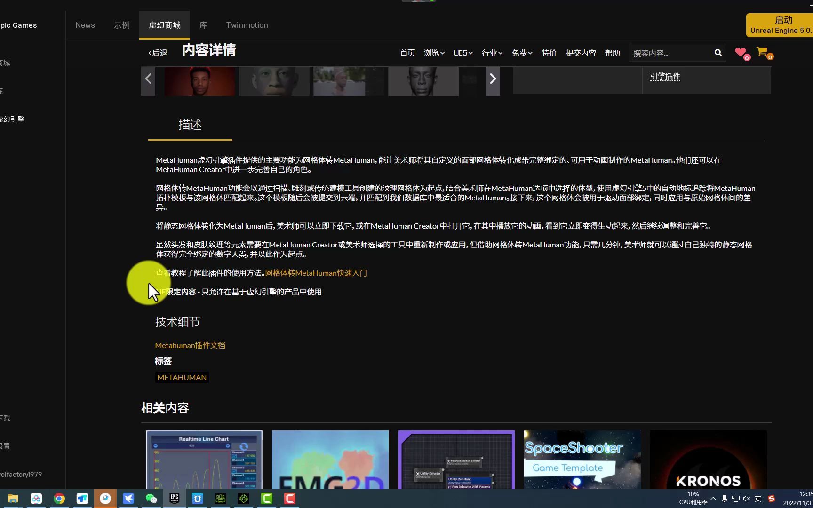Open the green target taskbar app
813x508 pixels.
click(x=244, y=499)
